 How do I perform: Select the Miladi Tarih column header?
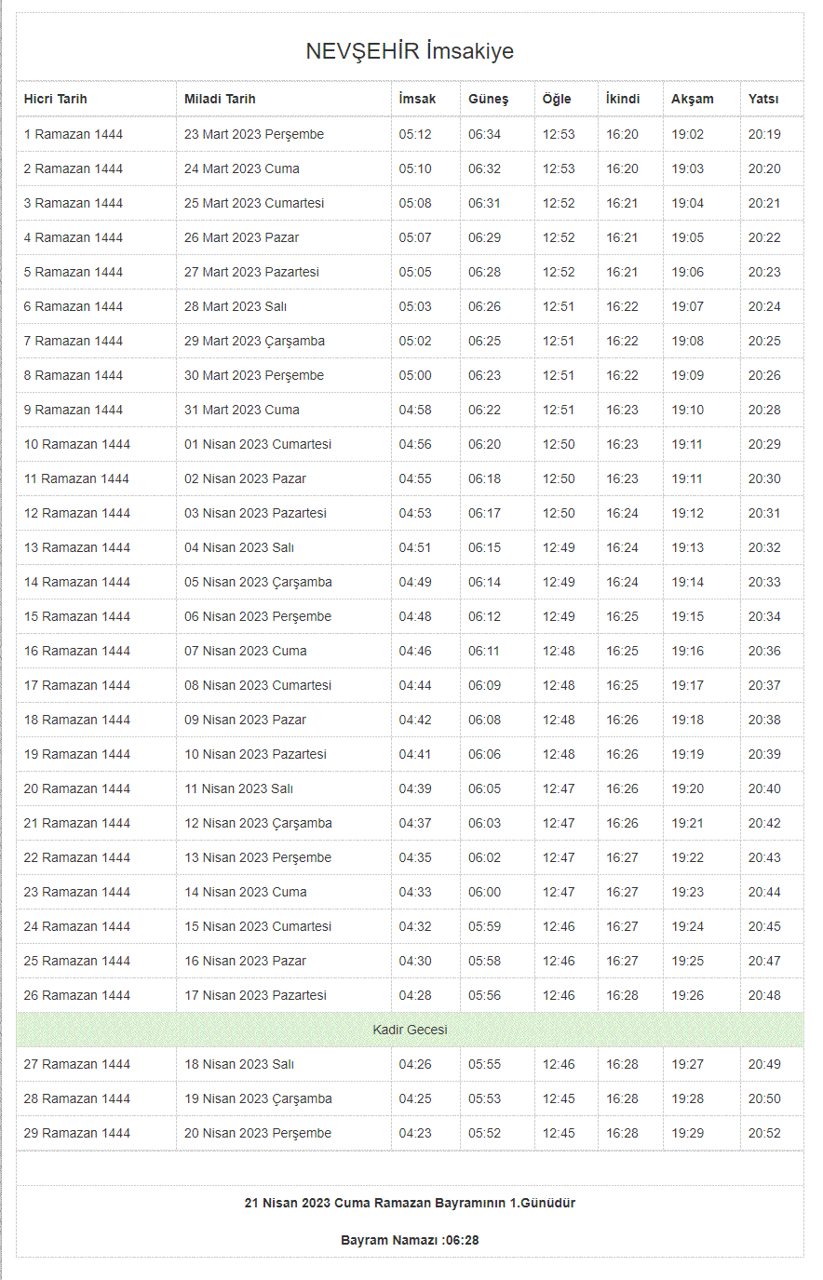click(x=220, y=99)
